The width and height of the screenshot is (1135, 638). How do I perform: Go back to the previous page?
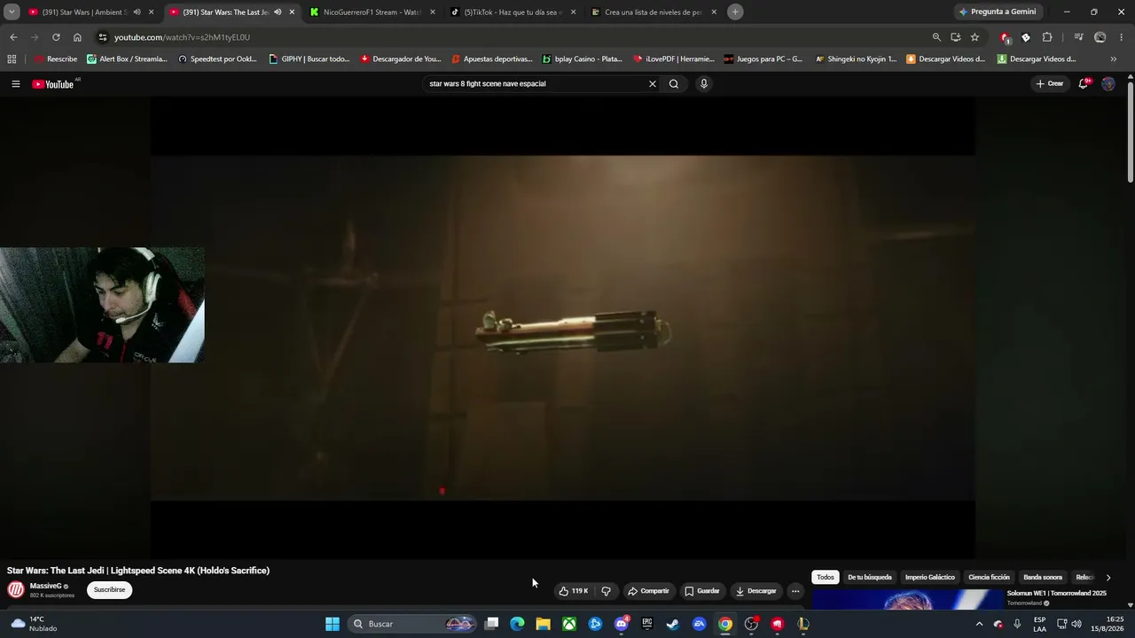pyautogui.click(x=13, y=37)
